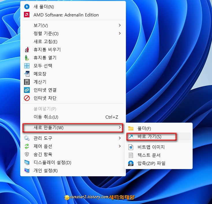Open 개인 설정(R)

73,171
